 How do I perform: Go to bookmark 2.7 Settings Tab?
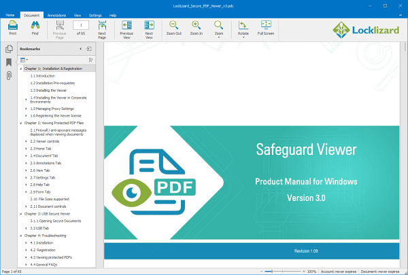[43, 178]
